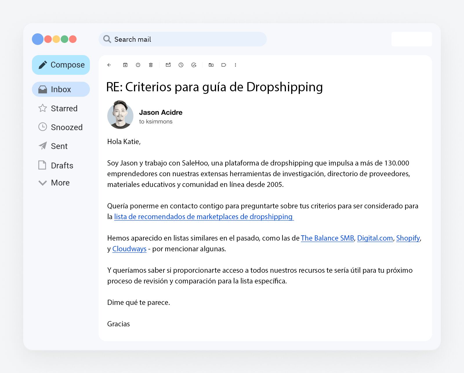
Task: Add the email to Tasks
Action: 194,65
